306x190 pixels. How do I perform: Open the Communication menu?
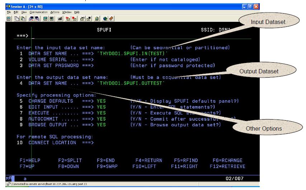point(38,12)
